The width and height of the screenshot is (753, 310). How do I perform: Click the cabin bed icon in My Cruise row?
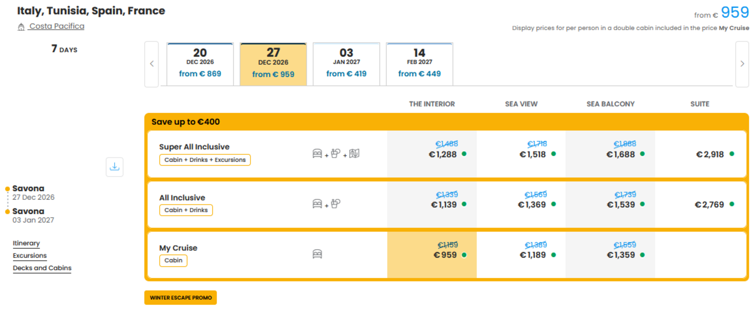(x=317, y=254)
